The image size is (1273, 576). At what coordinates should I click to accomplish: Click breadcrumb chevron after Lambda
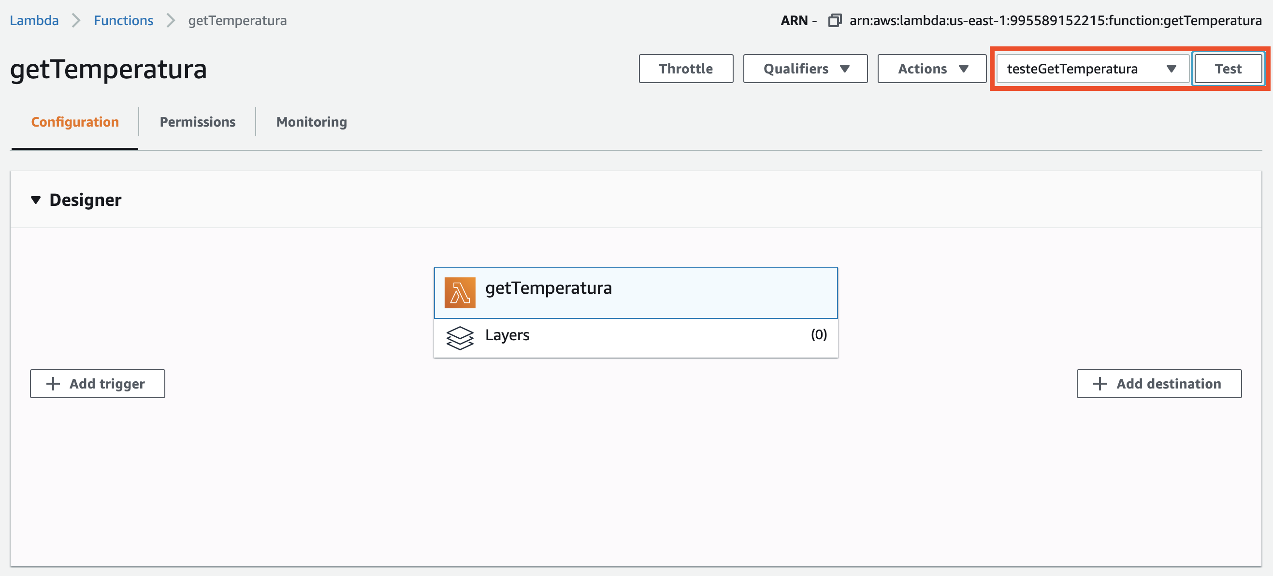[x=76, y=21]
